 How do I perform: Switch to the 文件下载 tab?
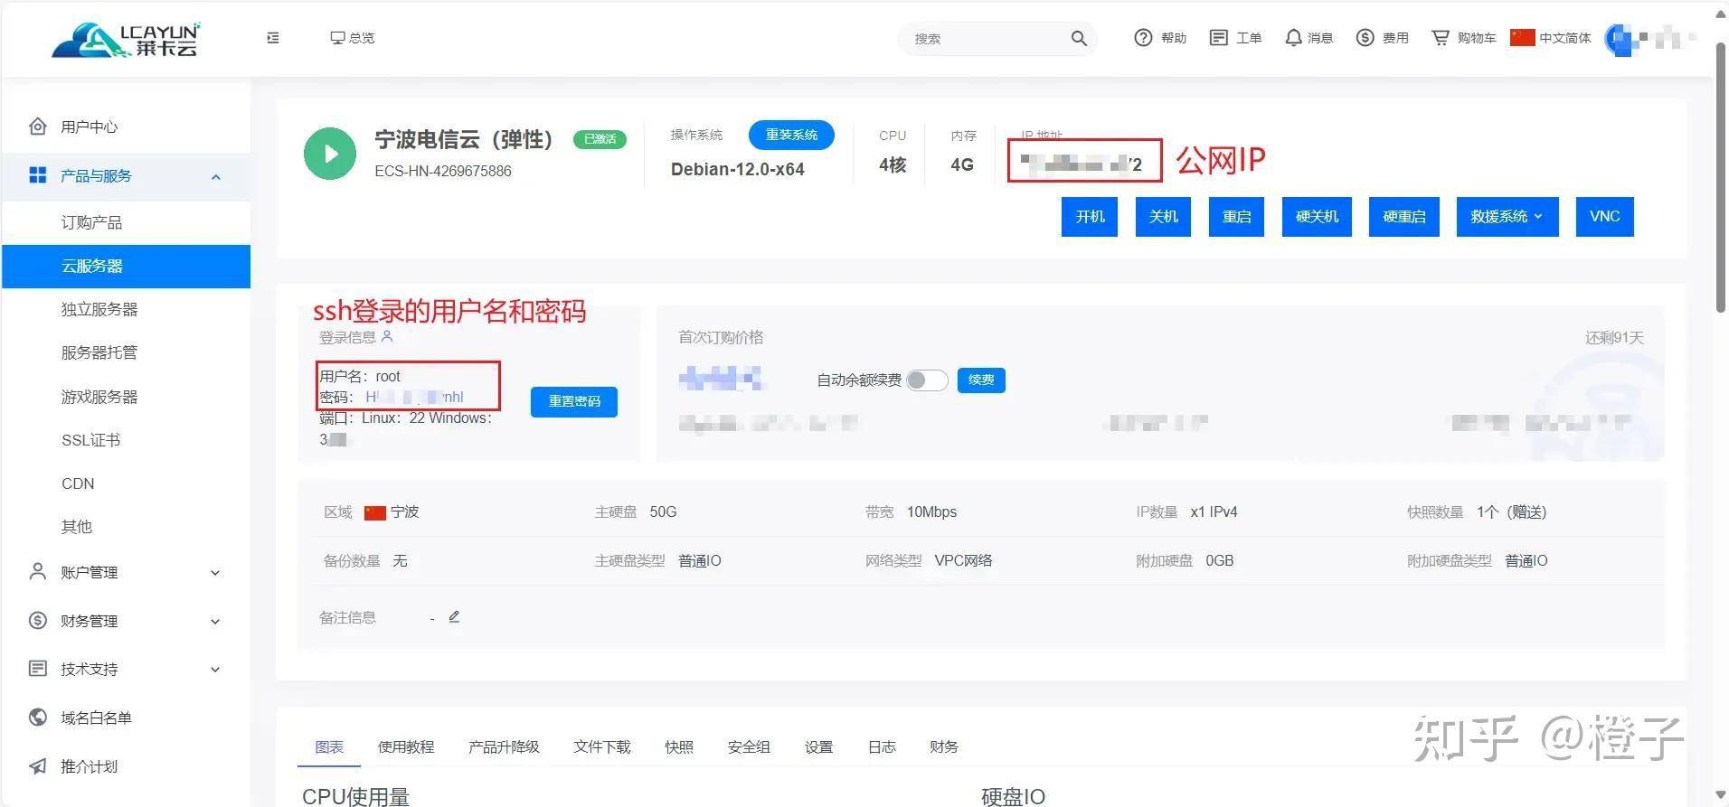[x=601, y=746]
